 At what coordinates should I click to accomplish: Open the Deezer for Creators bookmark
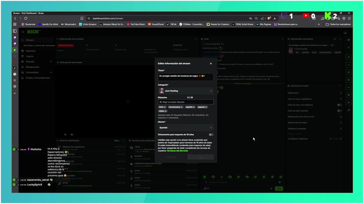[x=218, y=24]
